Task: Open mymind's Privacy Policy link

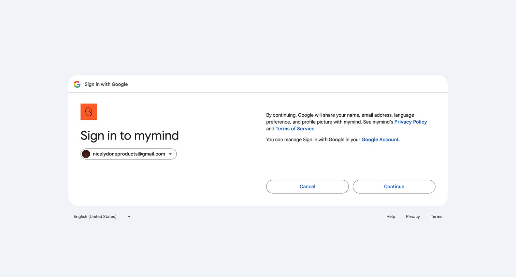Action: [x=411, y=122]
